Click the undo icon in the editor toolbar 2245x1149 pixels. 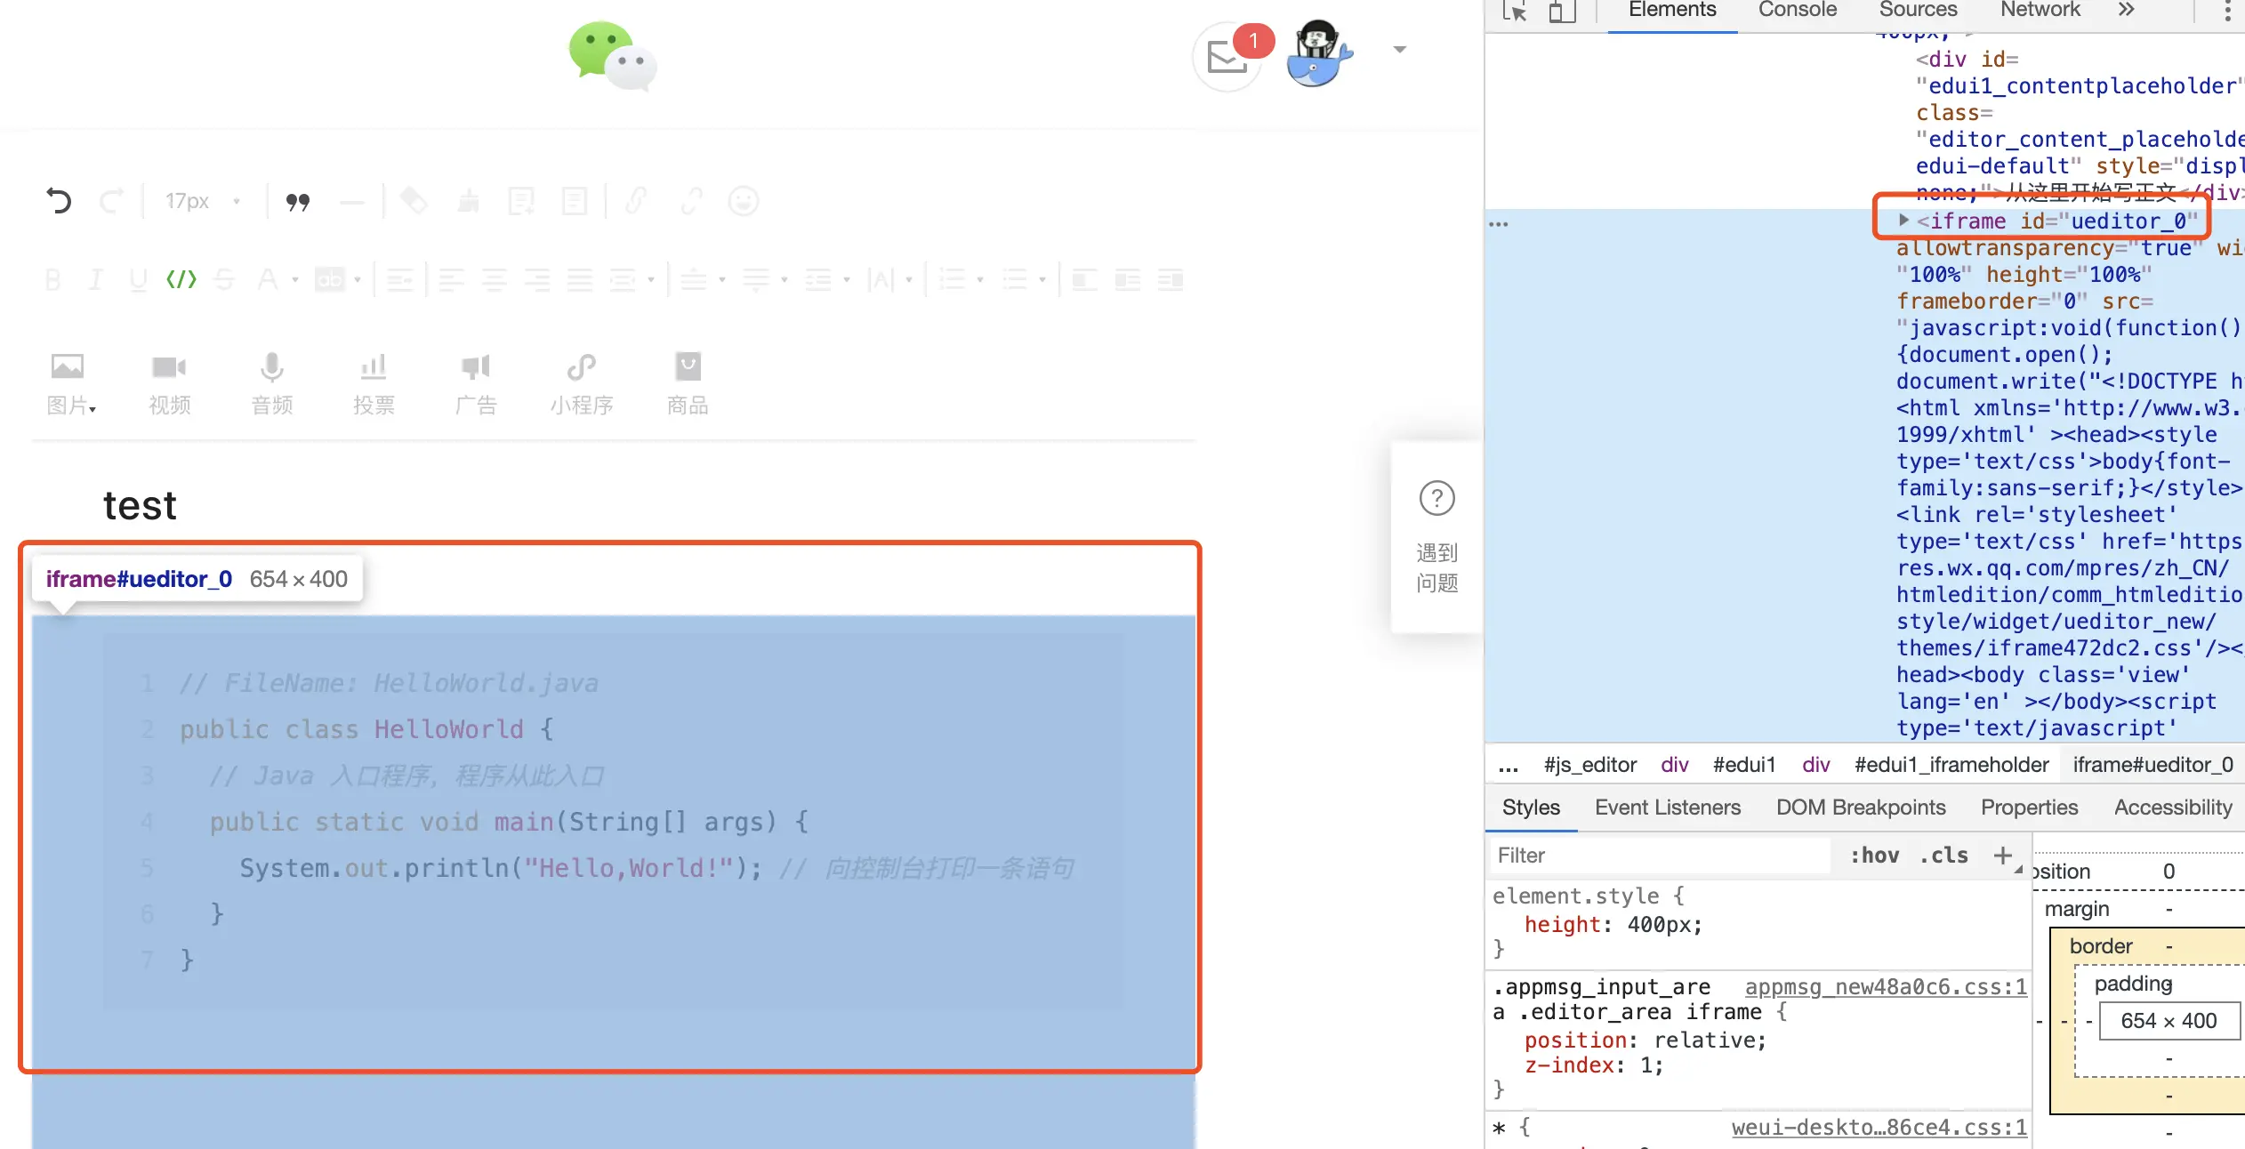point(59,201)
